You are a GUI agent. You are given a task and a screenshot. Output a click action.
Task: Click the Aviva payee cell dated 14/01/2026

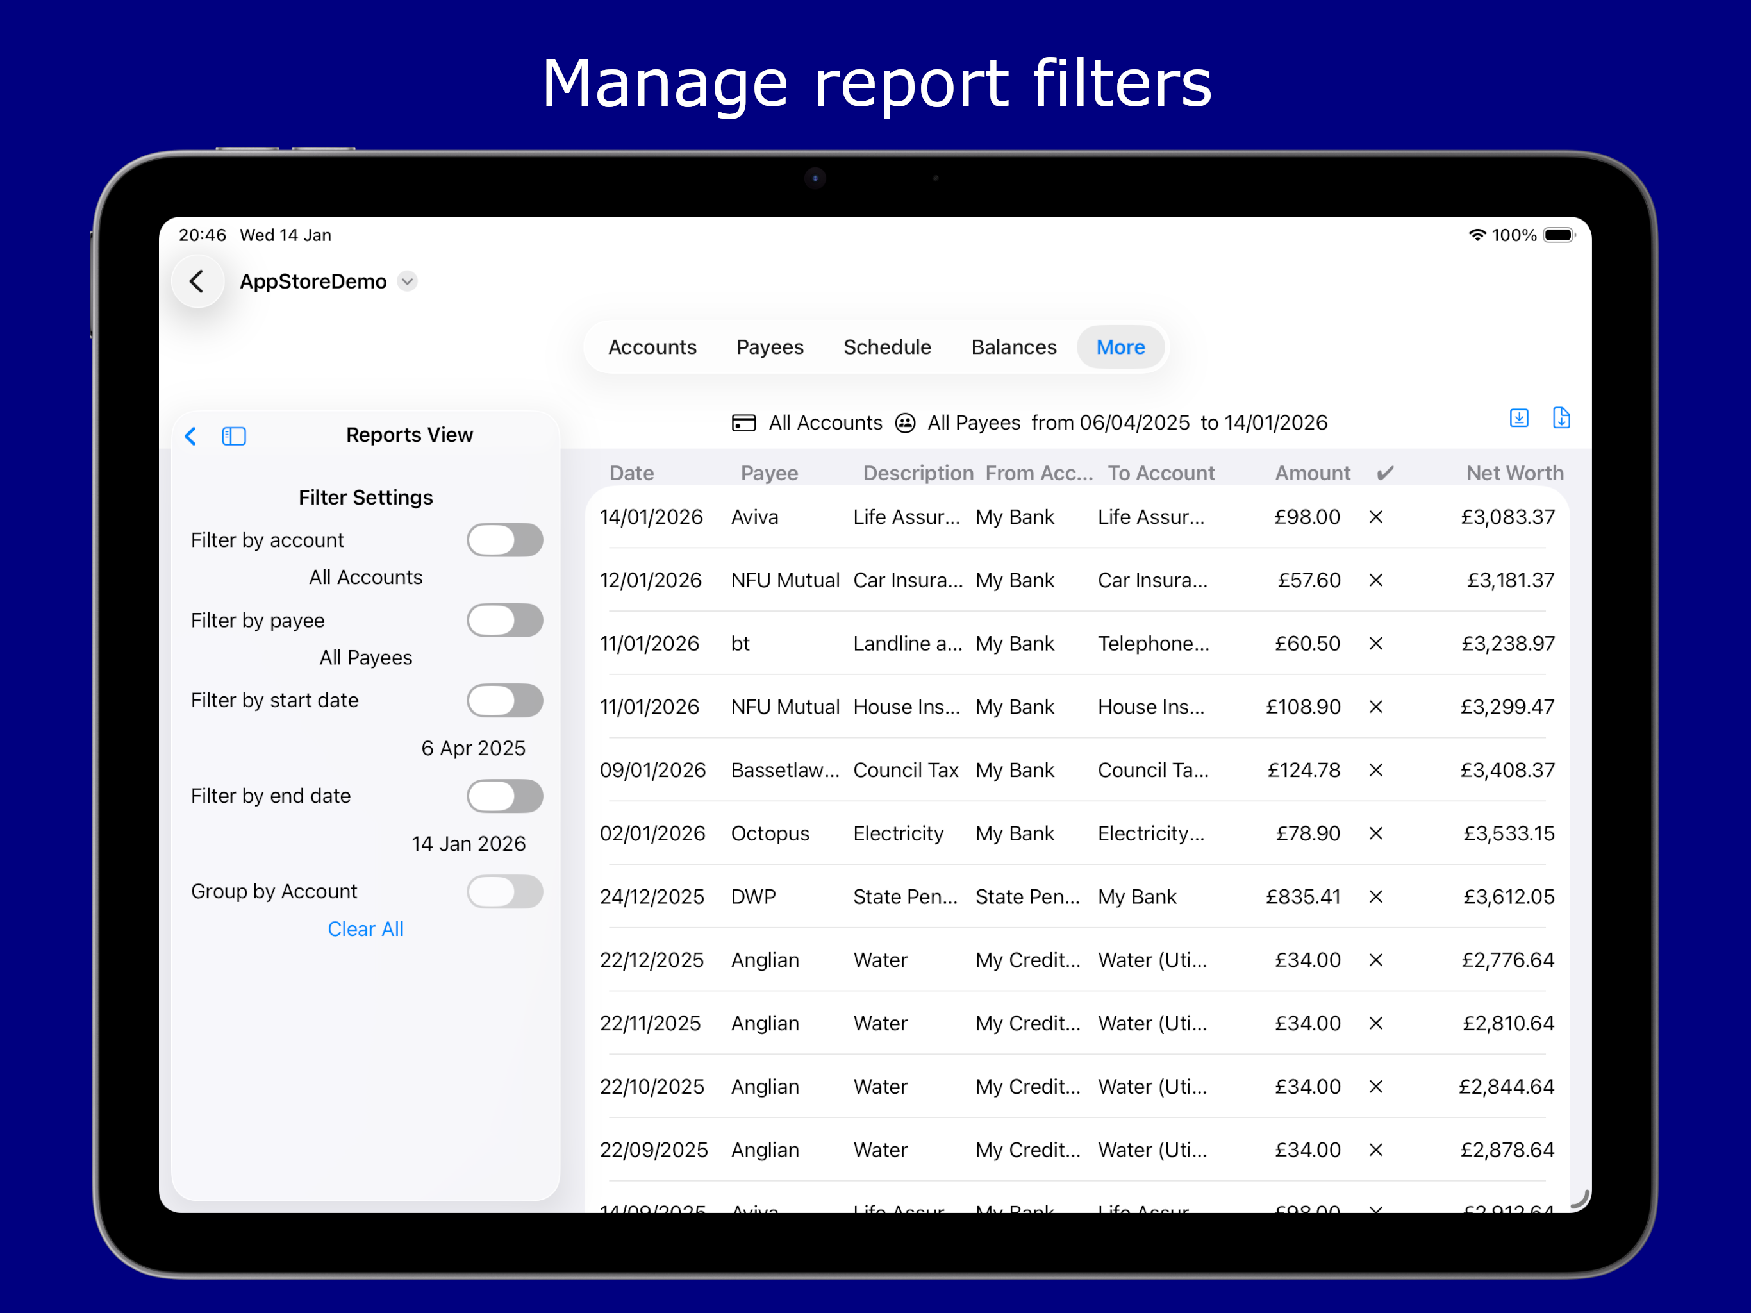click(754, 517)
